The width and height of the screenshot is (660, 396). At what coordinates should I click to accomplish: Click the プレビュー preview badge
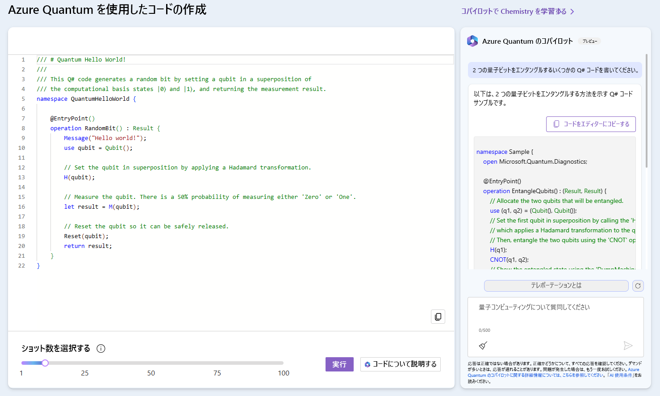(589, 41)
